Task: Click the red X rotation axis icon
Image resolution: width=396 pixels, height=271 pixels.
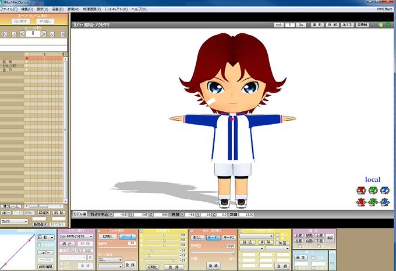Action: point(362,191)
